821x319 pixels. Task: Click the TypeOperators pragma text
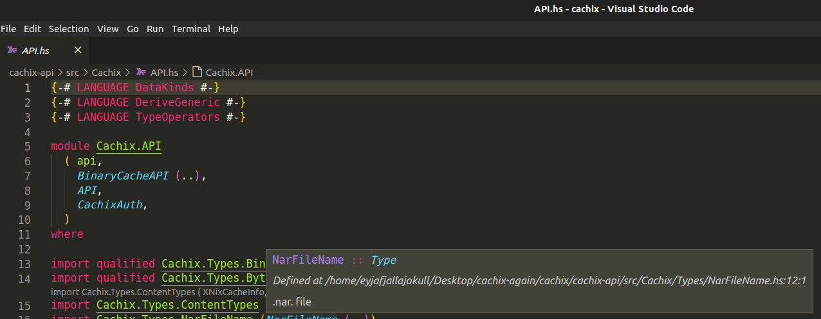[177, 117]
